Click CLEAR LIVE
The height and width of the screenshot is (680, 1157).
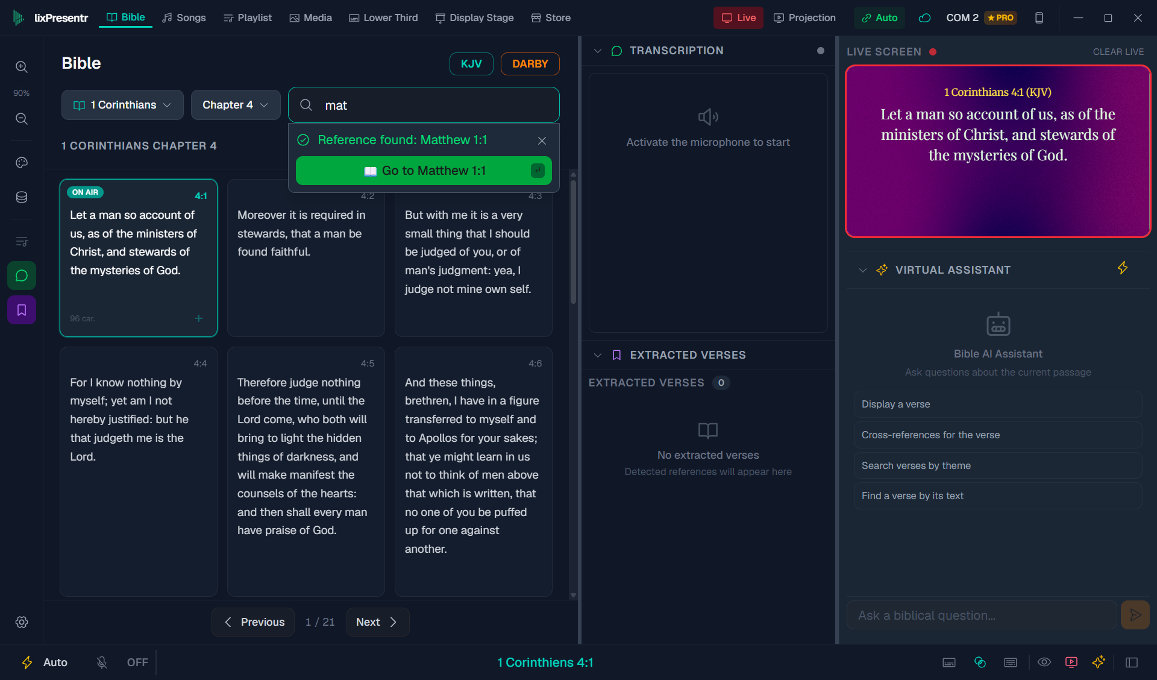coord(1118,52)
